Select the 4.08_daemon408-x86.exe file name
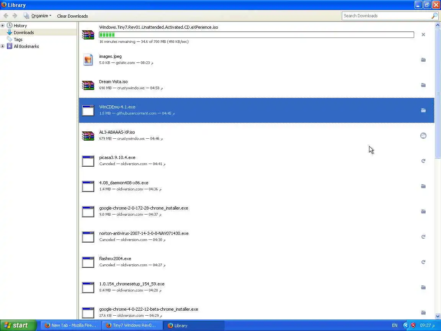The width and height of the screenshot is (441, 331). 124,183
